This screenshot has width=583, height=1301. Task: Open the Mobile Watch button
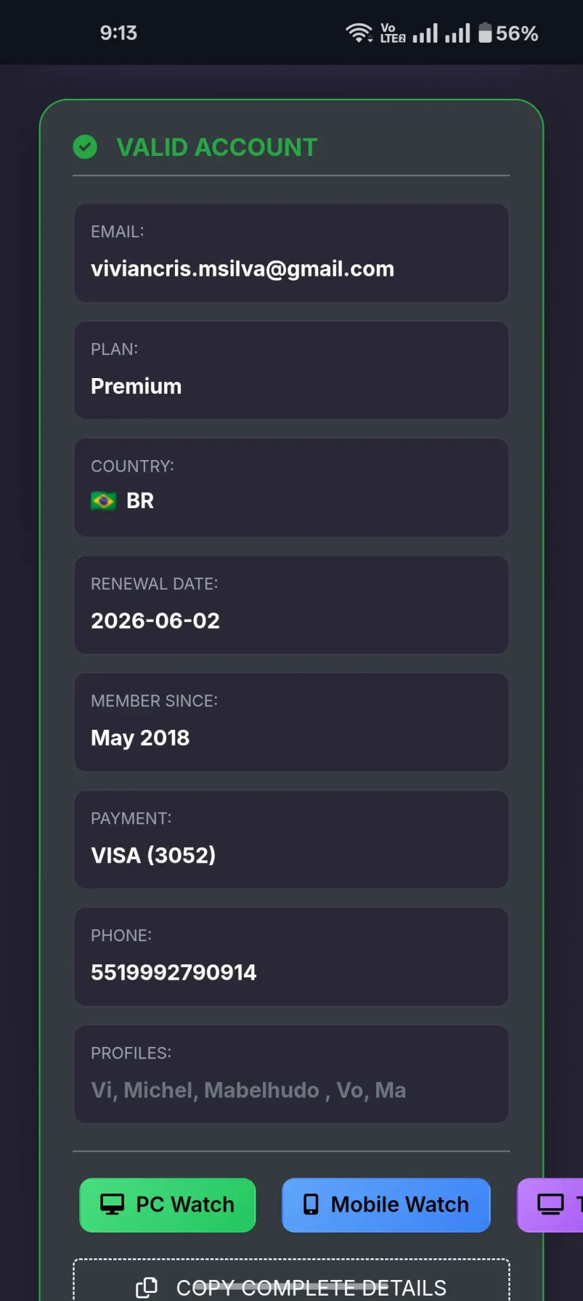(386, 1205)
